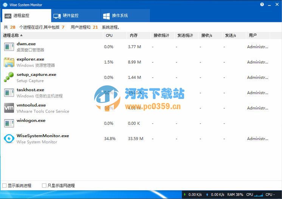Sort by CPU column header

(115, 35)
